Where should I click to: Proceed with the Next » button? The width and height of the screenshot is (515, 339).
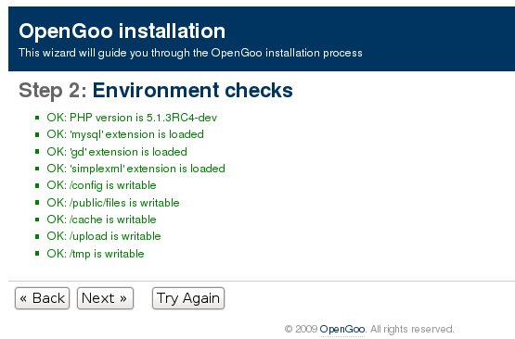[x=105, y=298]
